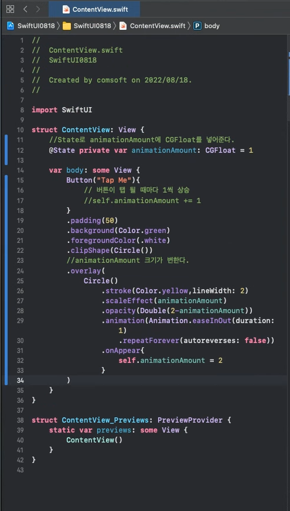This screenshot has width=290, height=511.
Task: Open the related items grid menu
Action: coord(10,9)
